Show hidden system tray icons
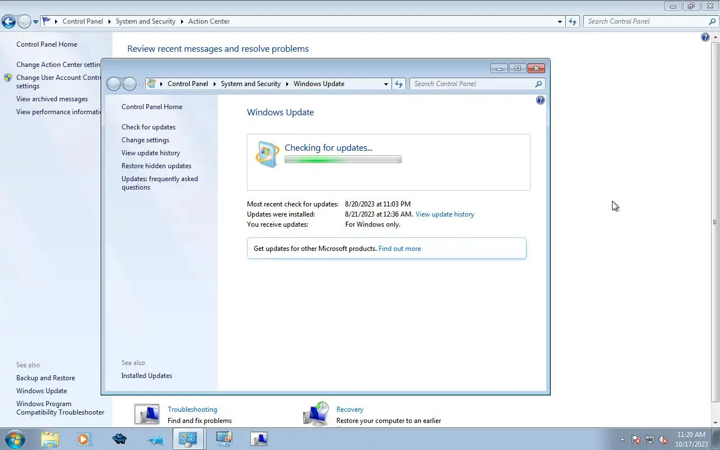Screen dimensions: 720x450 (x=622, y=439)
